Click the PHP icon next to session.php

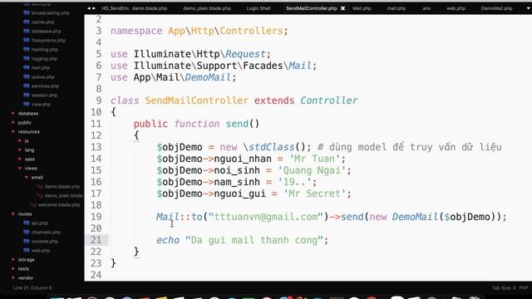pyautogui.click(x=26, y=96)
